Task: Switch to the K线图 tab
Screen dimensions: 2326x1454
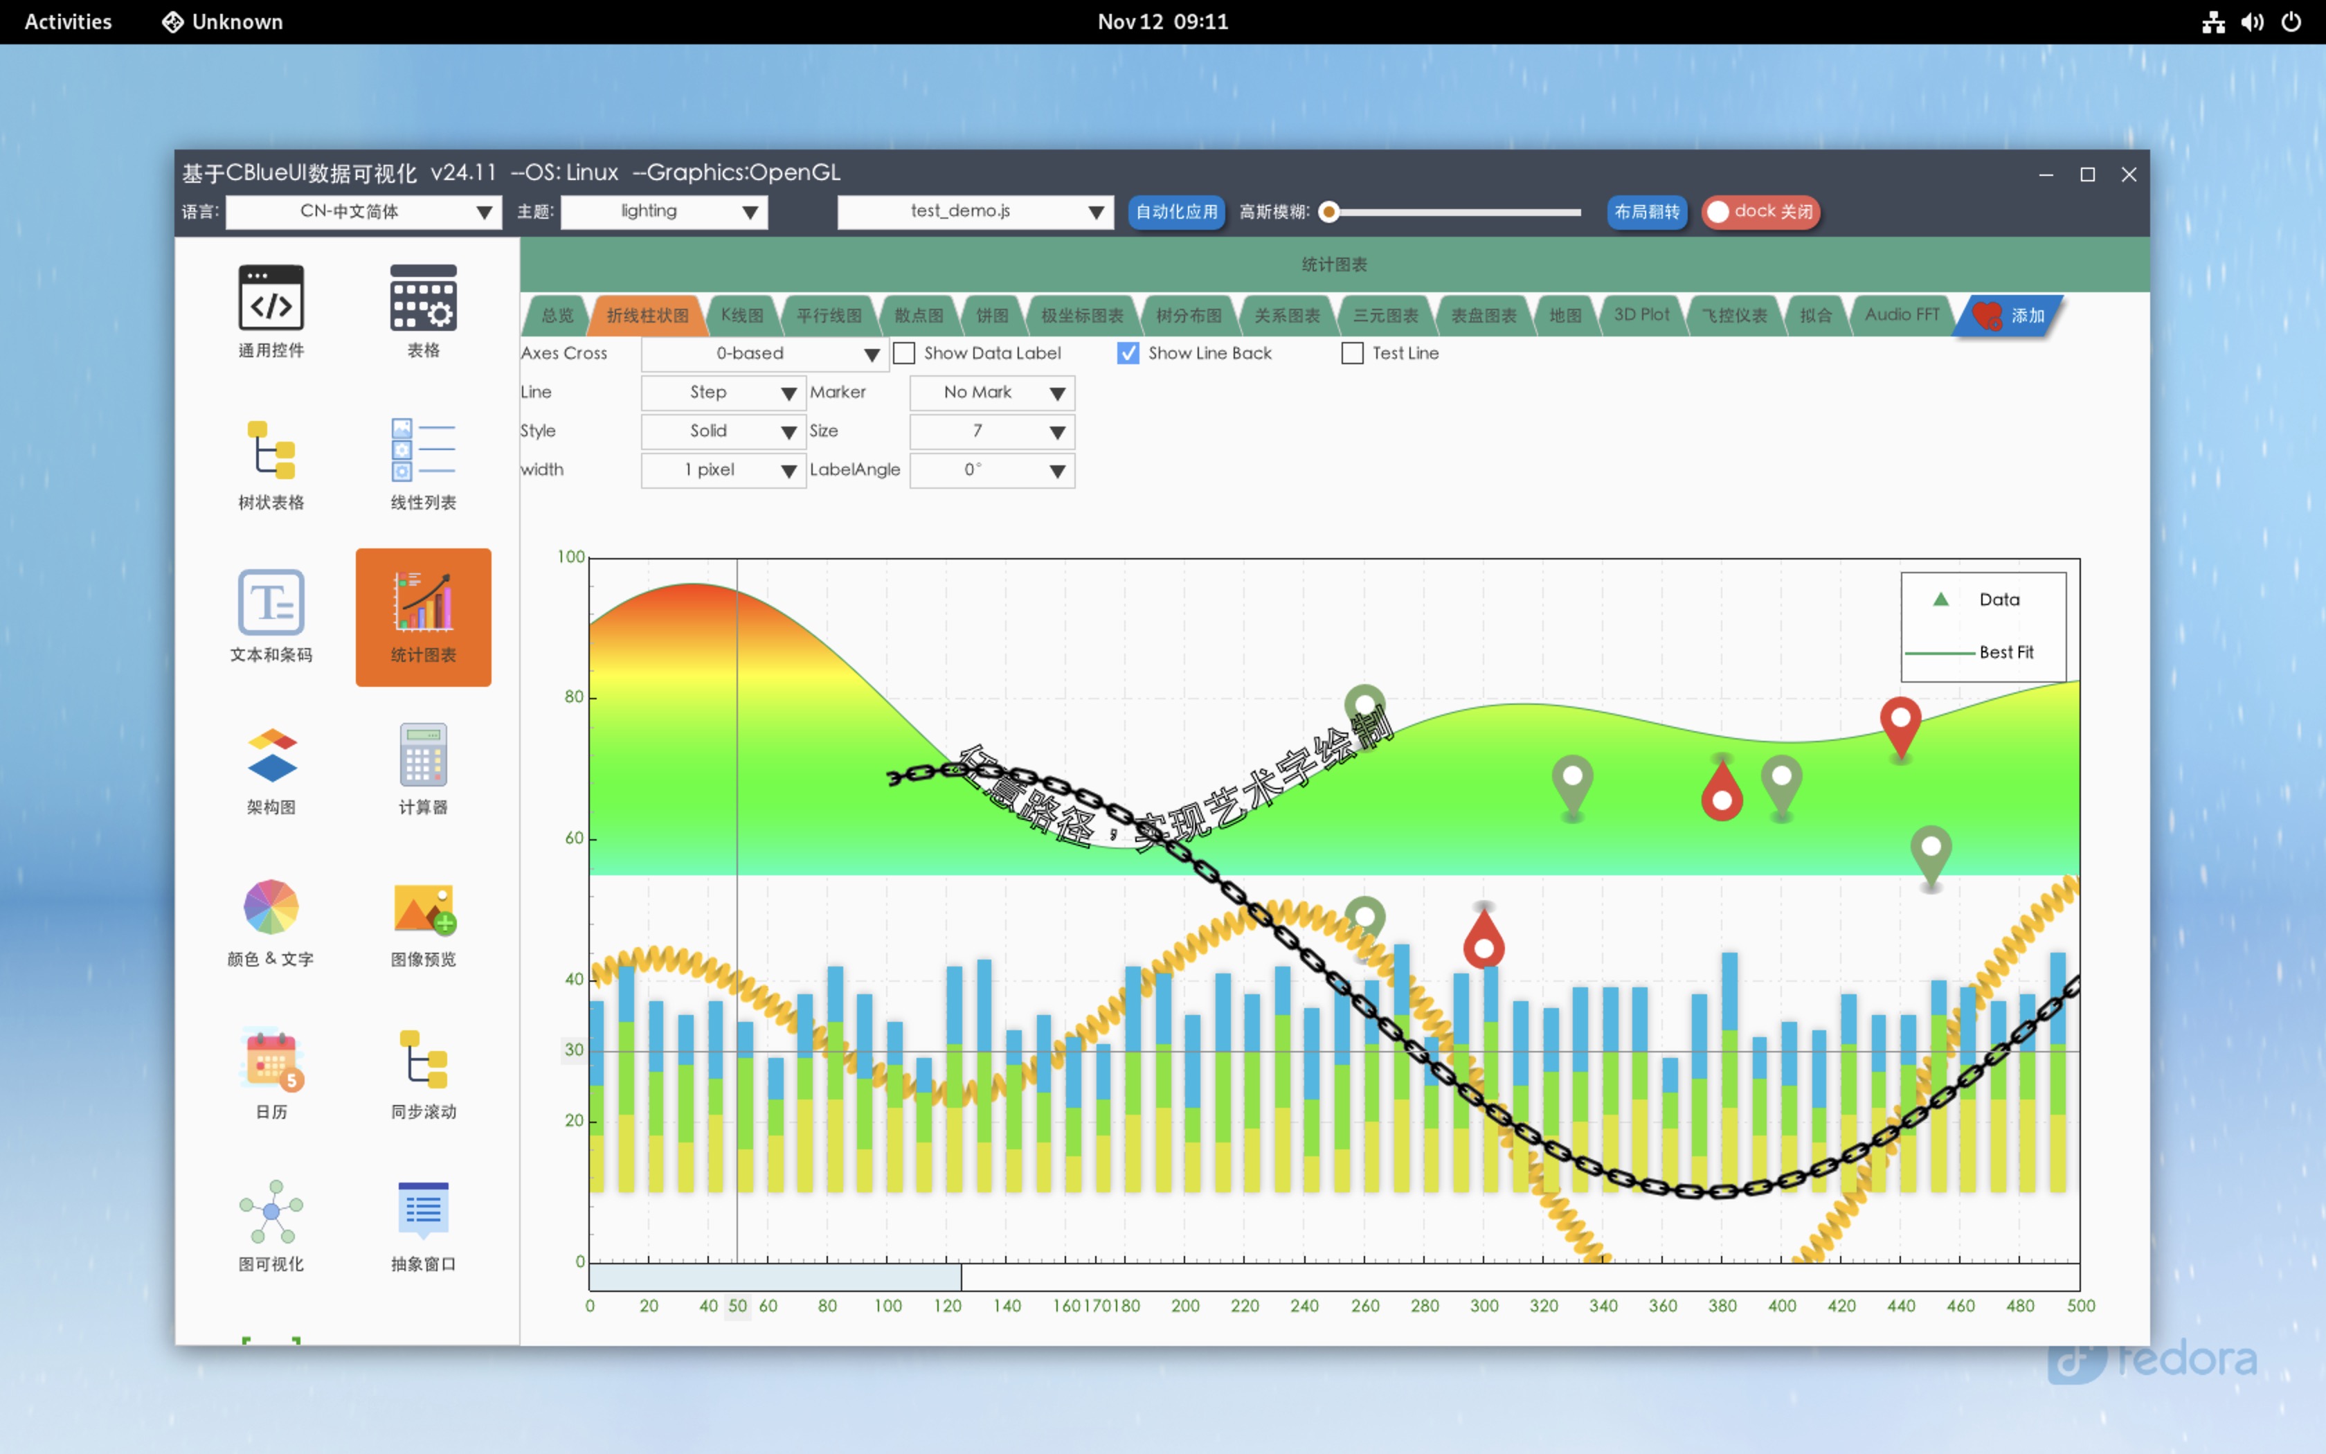Action: coord(741,316)
